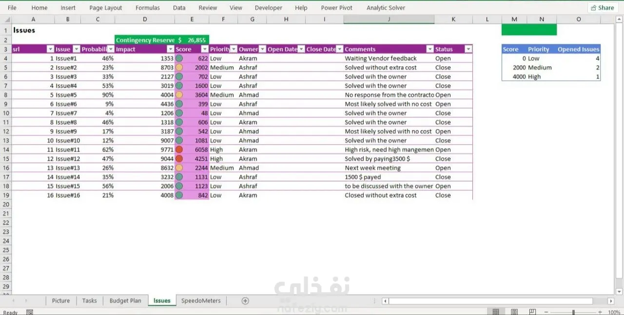Click the macro record icon in status bar
This screenshot has height=315, width=624.
tap(30, 312)
